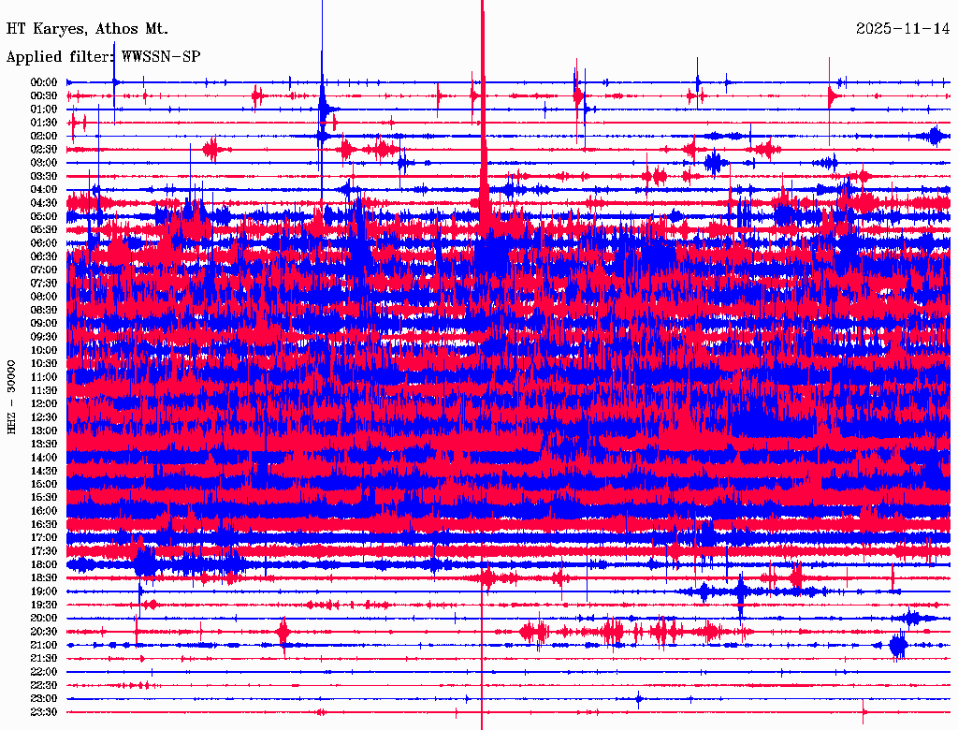Click the station title 'HT Karyes, Athos Mt.'
958x730 pixels.
tap(87, 29)
